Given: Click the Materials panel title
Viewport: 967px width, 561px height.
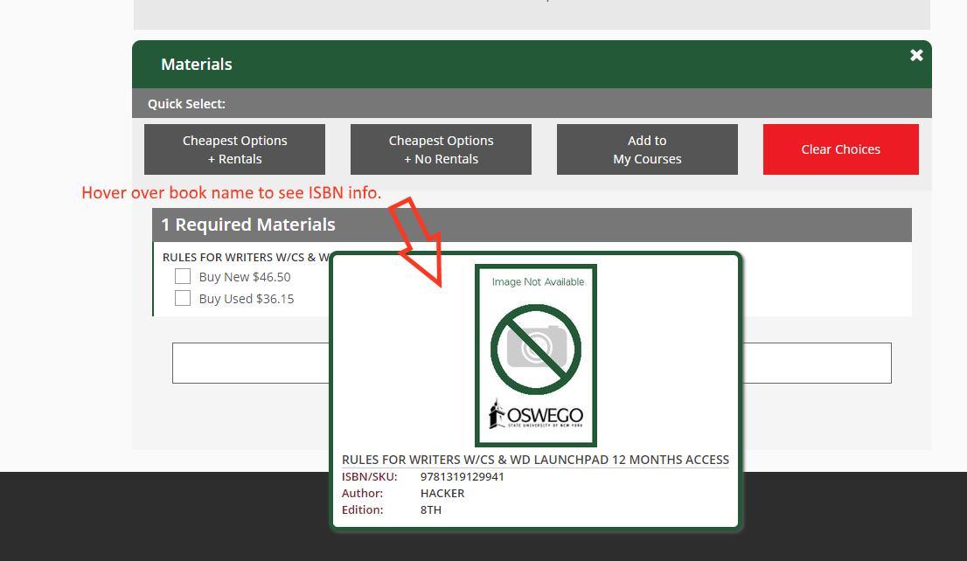Looking at the screenshot, I should click(197, 65).
